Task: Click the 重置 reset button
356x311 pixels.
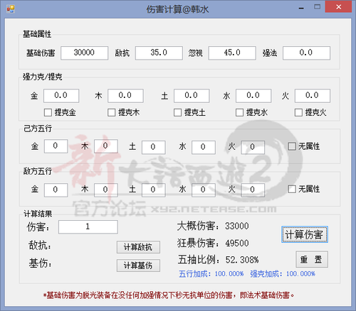Action: (x=312, y=259)
